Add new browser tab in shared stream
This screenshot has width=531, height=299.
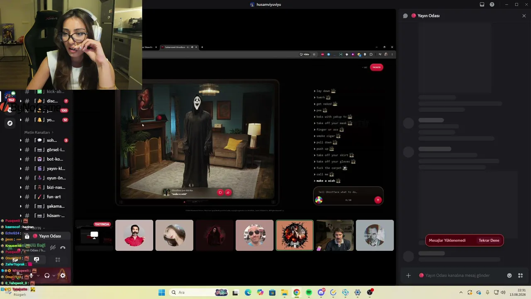pos(202,47)
